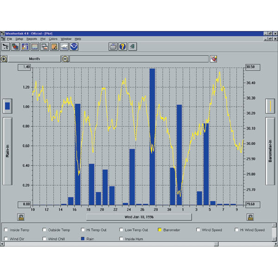
Task: Open the Month time span selector
Action: click(34, 59)
